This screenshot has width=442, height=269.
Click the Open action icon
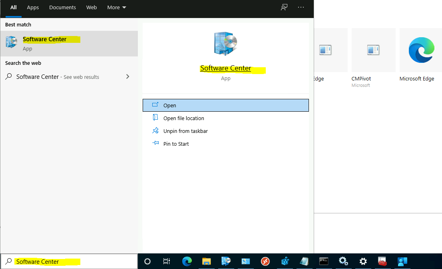tap(155, 105)
